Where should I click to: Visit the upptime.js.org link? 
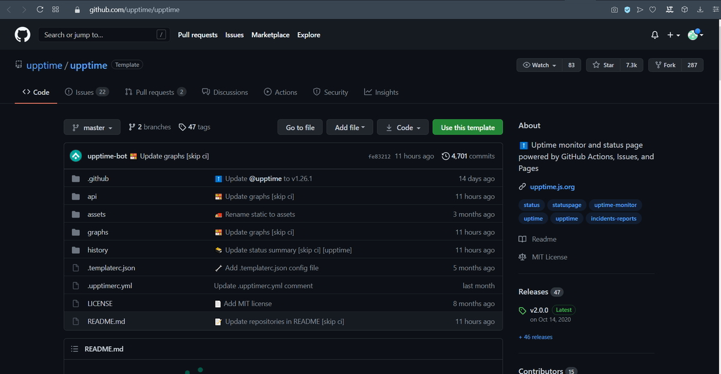(x=552, y=186)
